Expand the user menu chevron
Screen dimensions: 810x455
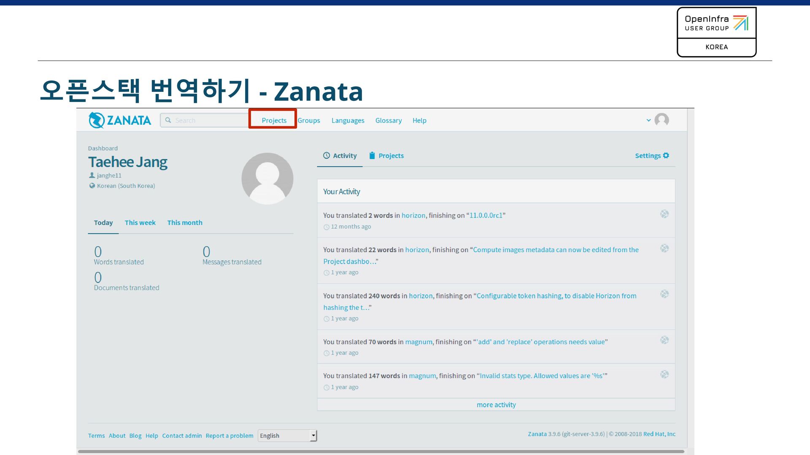(x=648, y=120)
